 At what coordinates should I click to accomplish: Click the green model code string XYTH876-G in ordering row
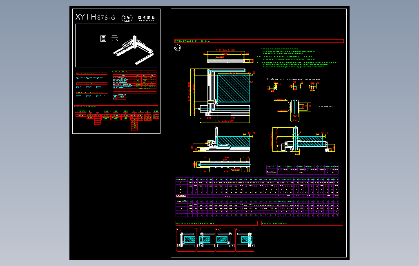[82, 111]
